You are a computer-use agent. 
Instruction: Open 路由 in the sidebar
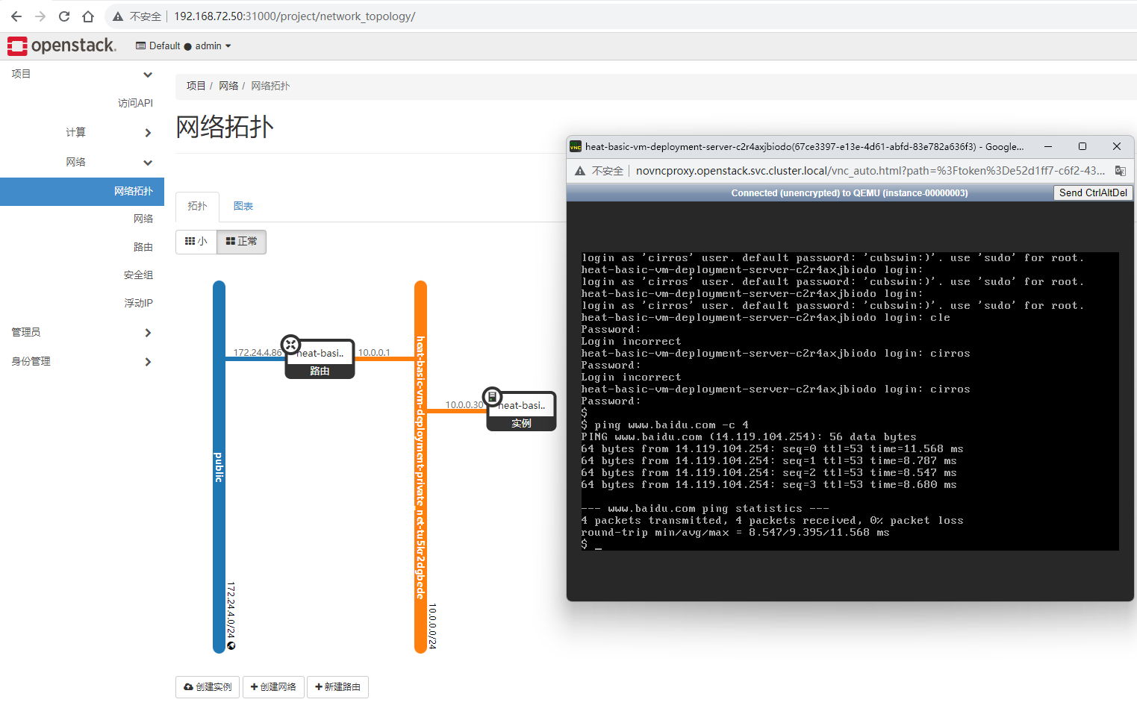click(x=143, y=247)
